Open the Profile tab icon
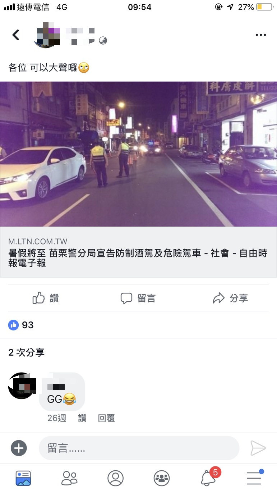The image size is (277, 493). point(115,478)
